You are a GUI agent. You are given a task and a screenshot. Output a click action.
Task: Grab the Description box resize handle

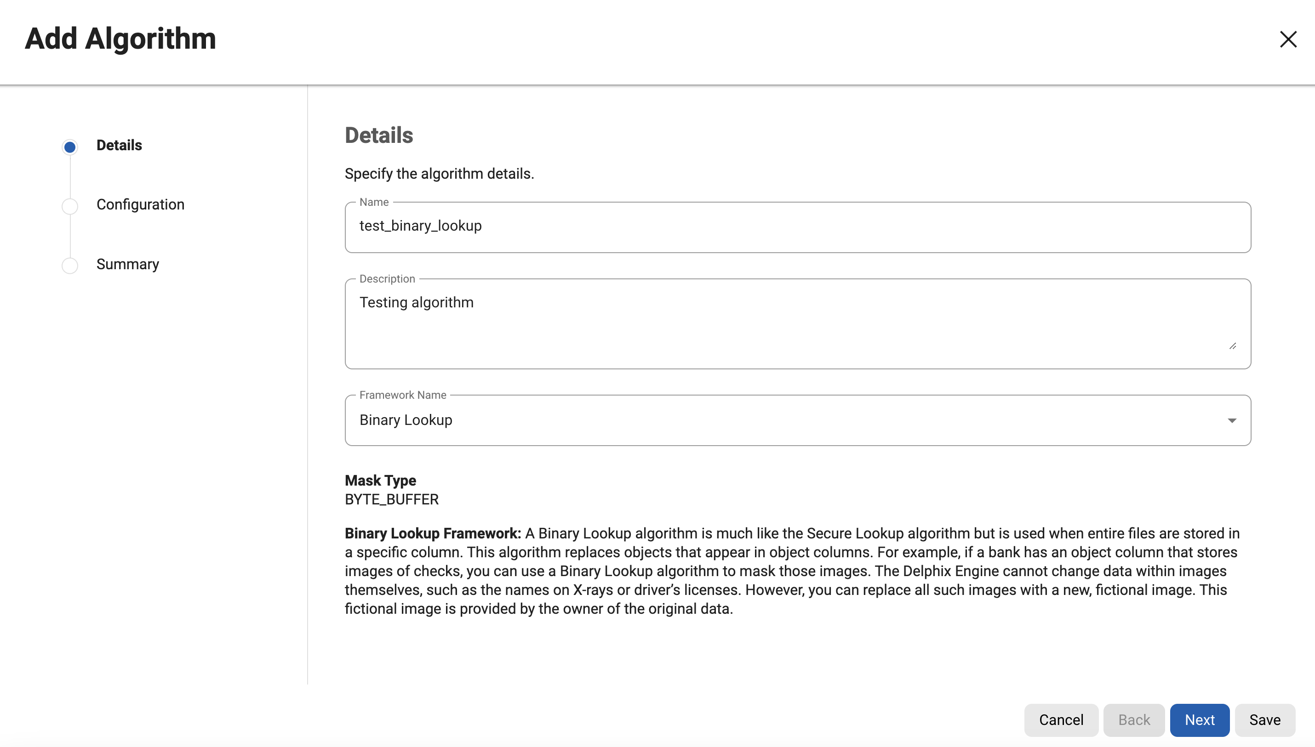pyautogui.click(x=1232, y=346)
